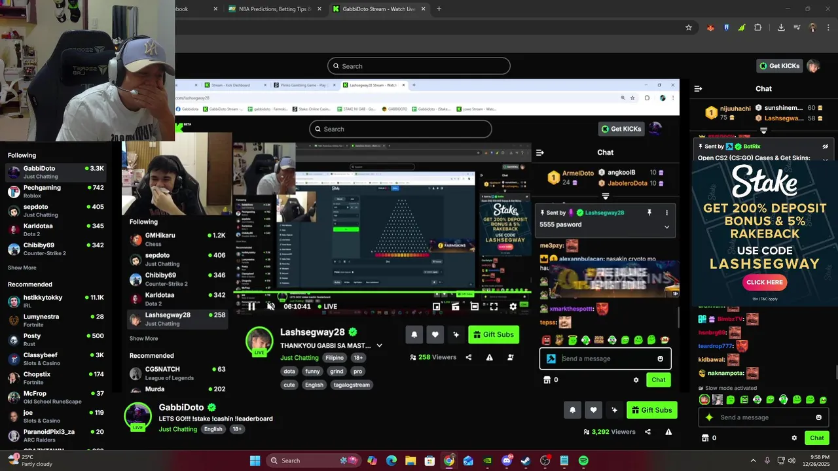Open the emote picker in GabbiDoto's chat input

click(x=818, y=417)
